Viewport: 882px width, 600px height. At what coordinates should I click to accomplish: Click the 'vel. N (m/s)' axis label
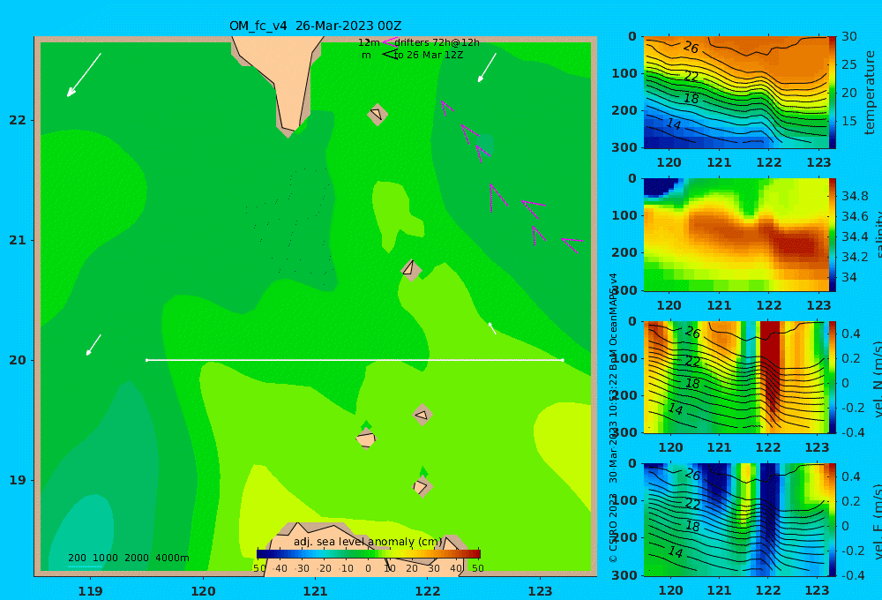[877, 379]
